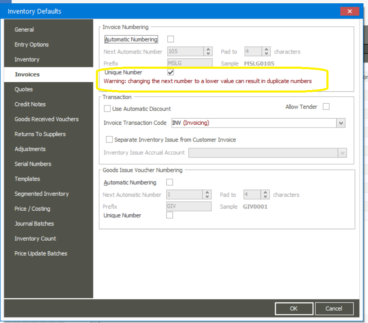Open the General settings section

[24, 30]
